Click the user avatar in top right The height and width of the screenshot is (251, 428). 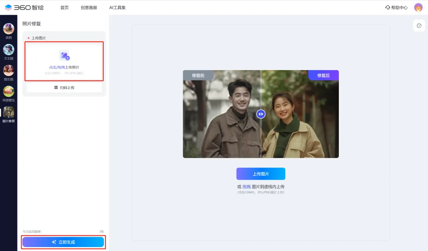pos(418,8)
